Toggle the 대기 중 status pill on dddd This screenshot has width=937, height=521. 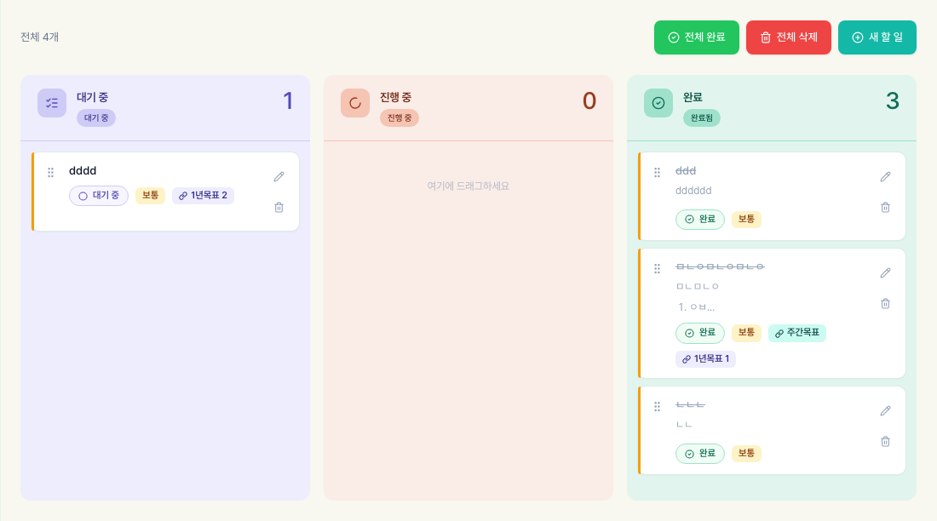coord(99,196)
